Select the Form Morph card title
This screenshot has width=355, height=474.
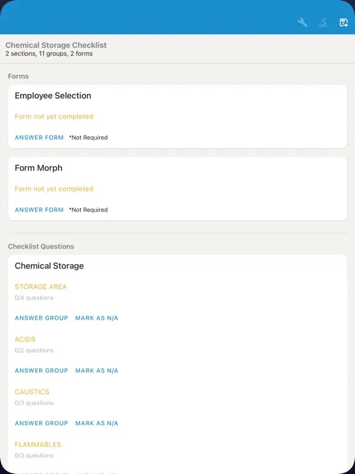39,168
